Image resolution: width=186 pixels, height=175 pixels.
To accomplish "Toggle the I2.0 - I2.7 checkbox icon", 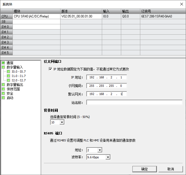I will click(x=8, y=80).
